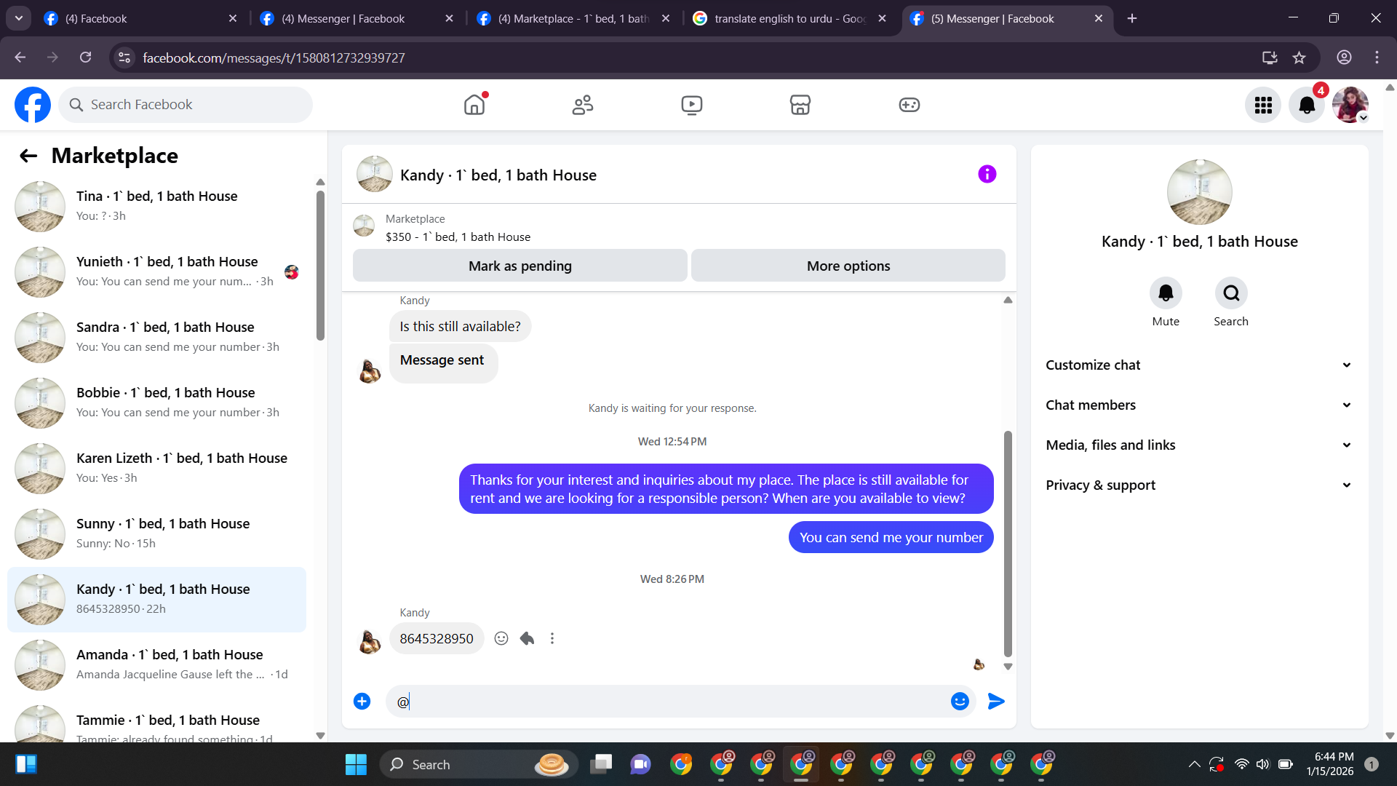Viewport: 1397px width, 786px height.
Task: Click the send message arrow icon
Action: (996, 701)
